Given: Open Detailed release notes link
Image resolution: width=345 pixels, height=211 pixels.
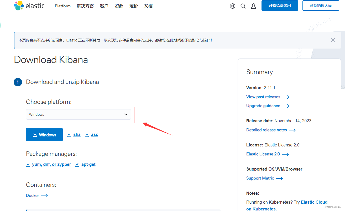Looking at the screenshot, I should tap(266, 130).
